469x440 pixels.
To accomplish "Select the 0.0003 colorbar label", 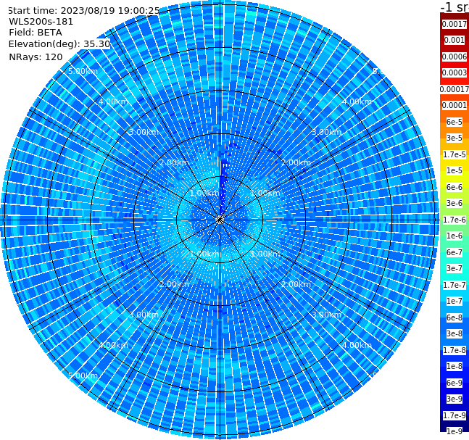I will click(455, 72).
